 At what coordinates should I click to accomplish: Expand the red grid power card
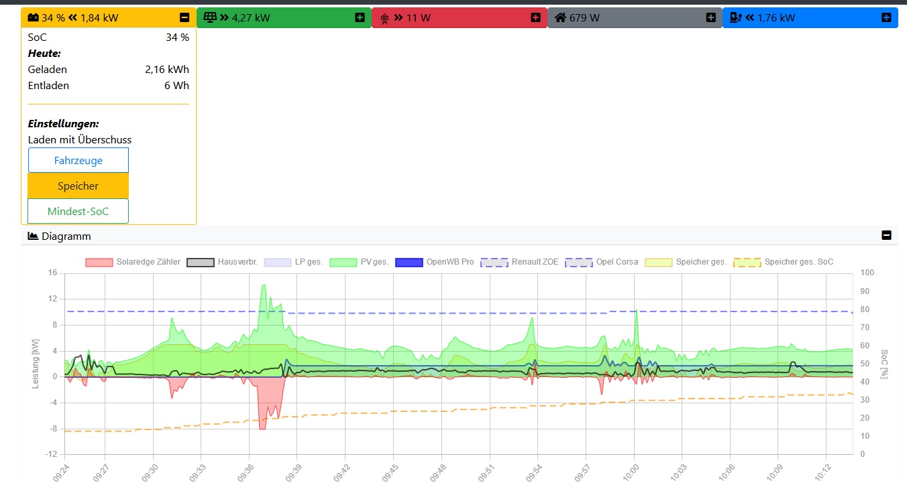(535, 17)
